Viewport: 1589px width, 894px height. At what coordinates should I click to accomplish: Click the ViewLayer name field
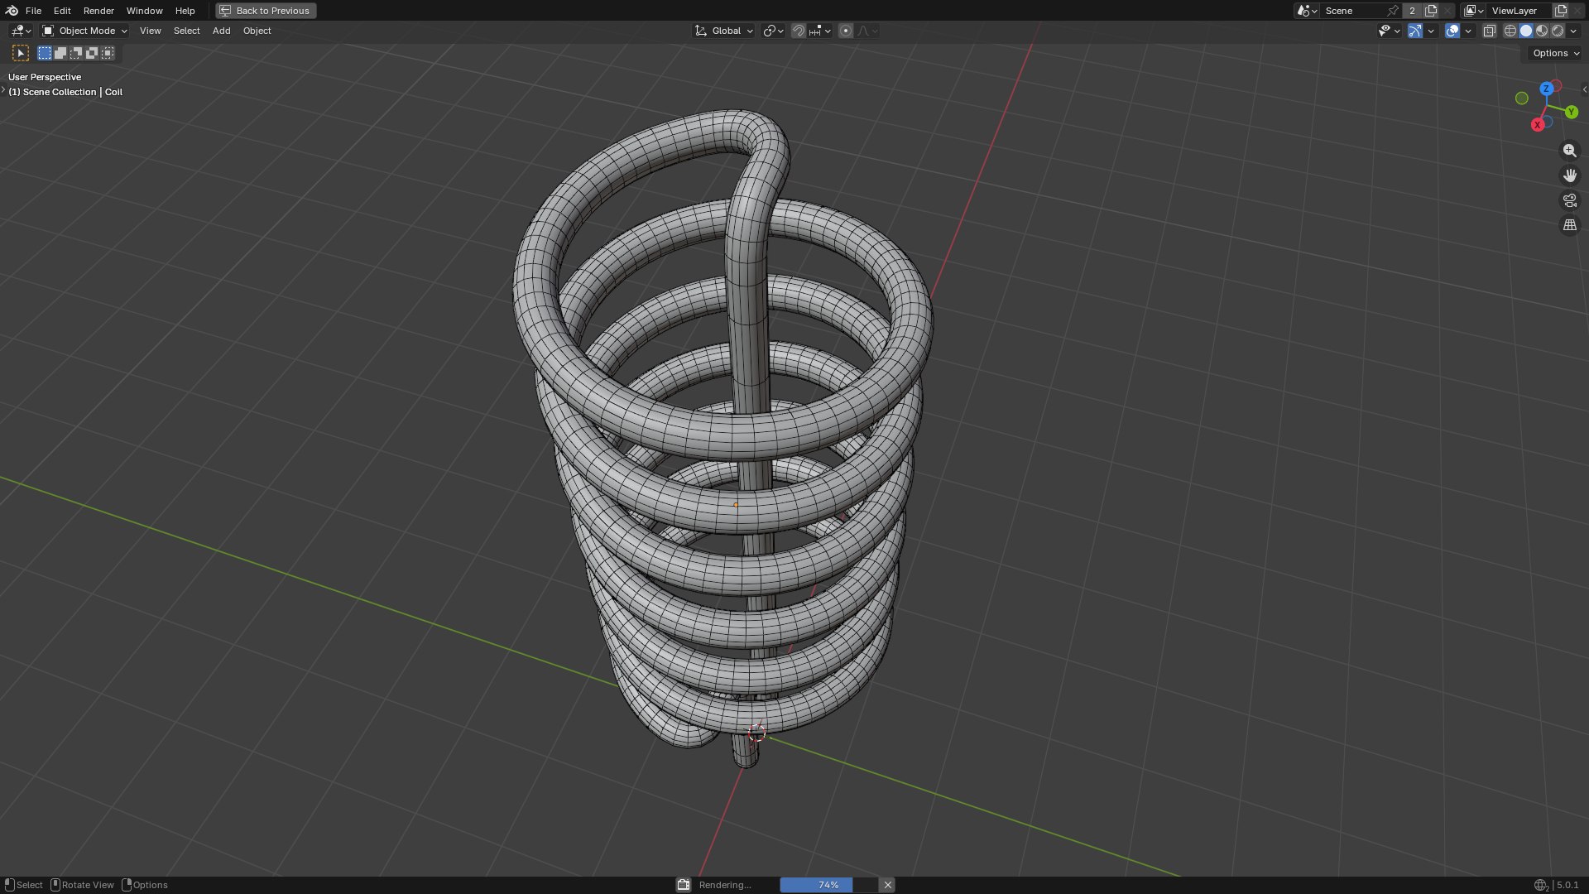(x=1518, y=11)
